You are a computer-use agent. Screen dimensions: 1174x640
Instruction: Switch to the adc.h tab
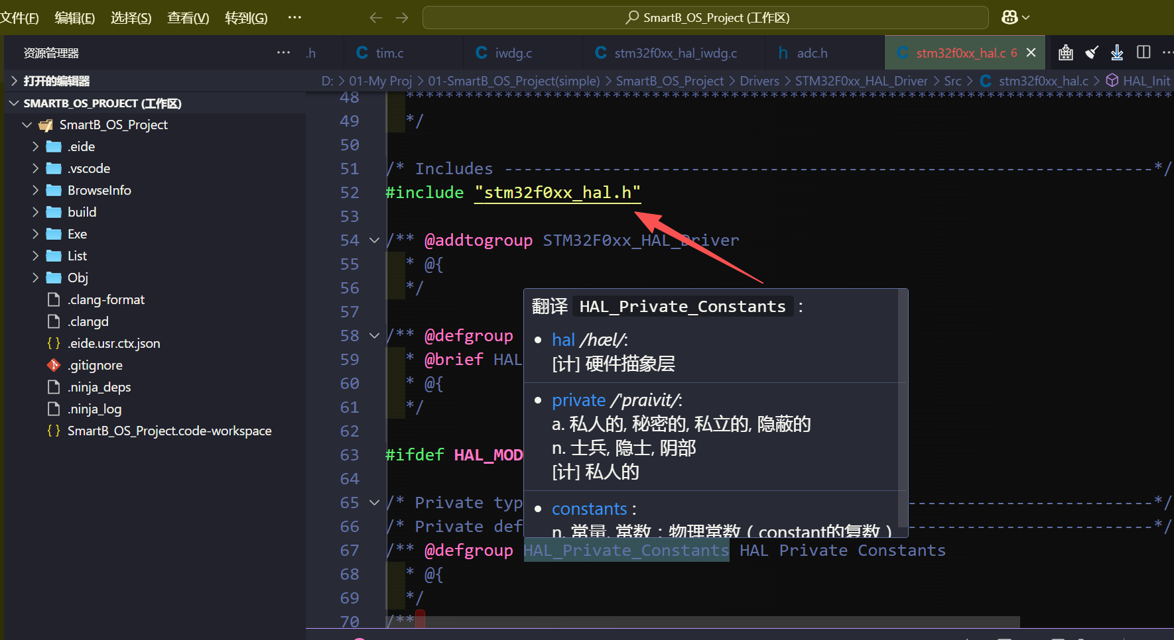[825, 53]
